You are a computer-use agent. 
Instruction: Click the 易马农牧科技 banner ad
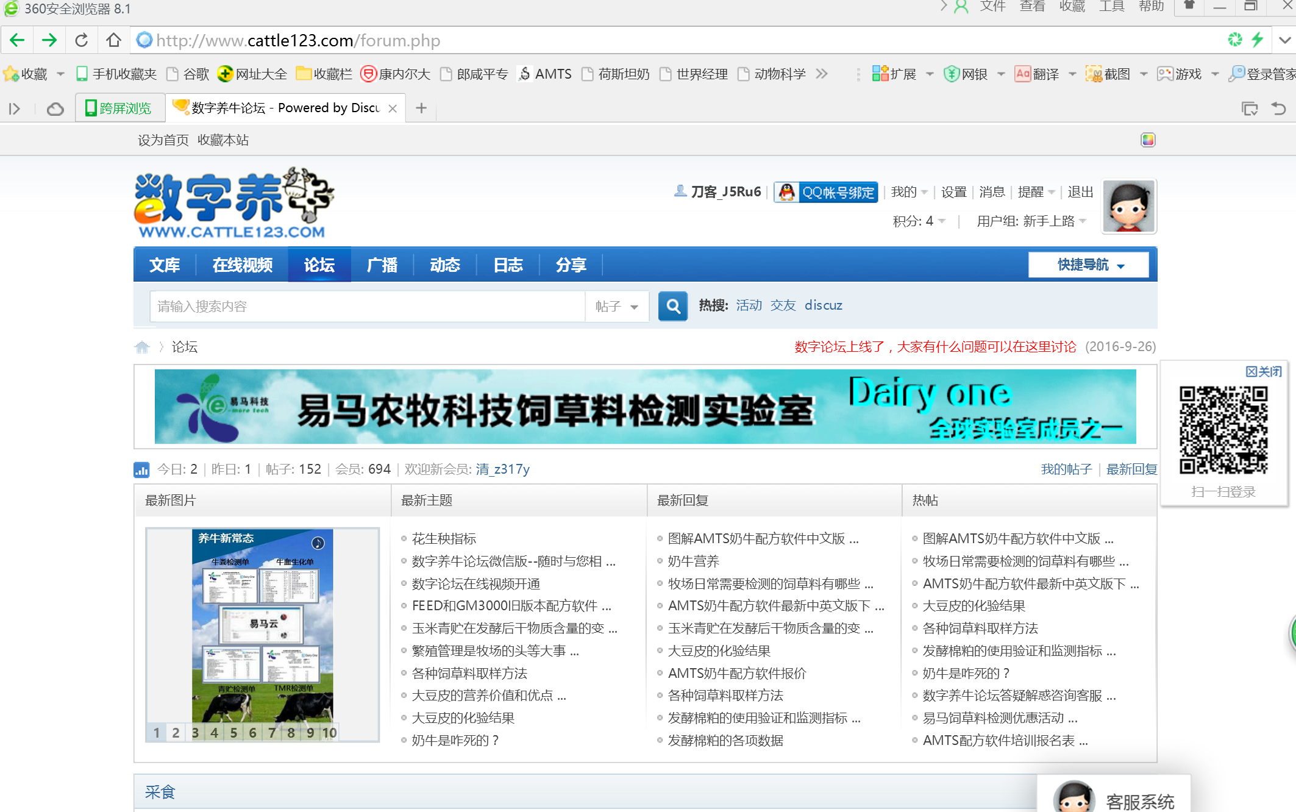click(x=646, y=407)
